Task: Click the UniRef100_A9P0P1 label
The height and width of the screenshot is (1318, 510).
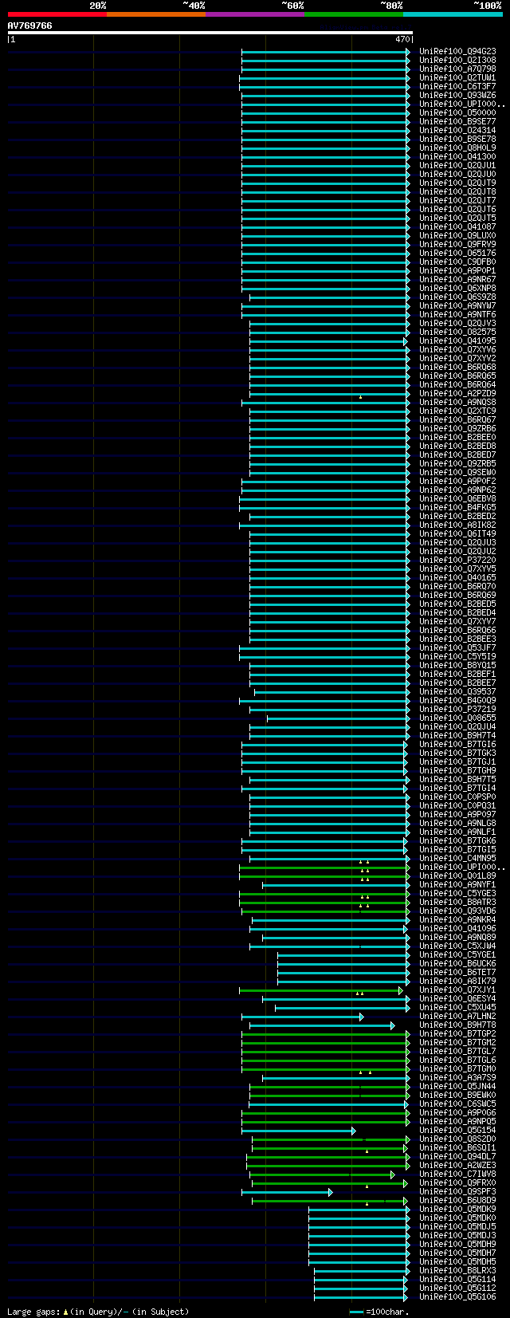Action: click(457, 271)
